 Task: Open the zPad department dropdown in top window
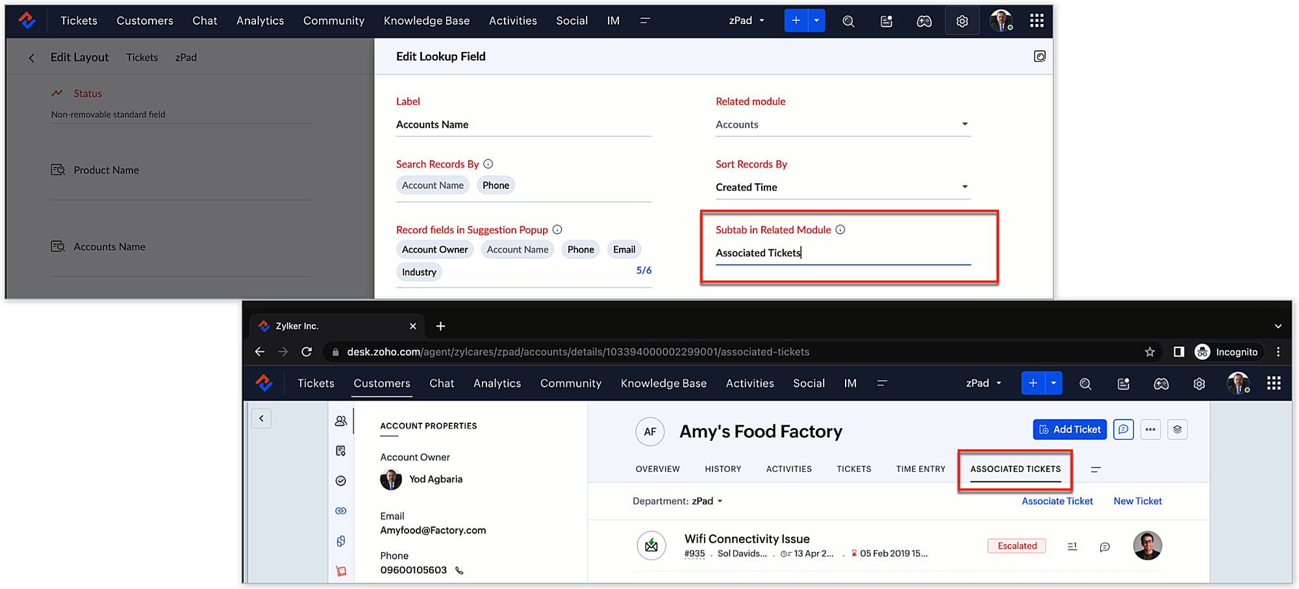click(747, 21)
